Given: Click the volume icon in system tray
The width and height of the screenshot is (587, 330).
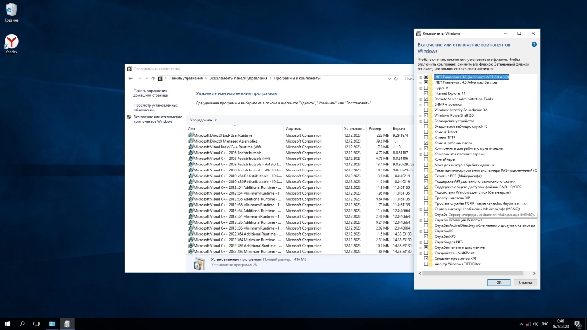Looking at the screenshot, I should coord(536,324).
